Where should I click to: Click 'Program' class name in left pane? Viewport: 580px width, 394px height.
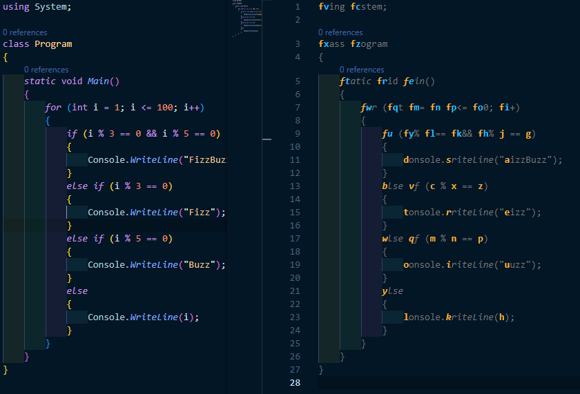pos(53,44)
